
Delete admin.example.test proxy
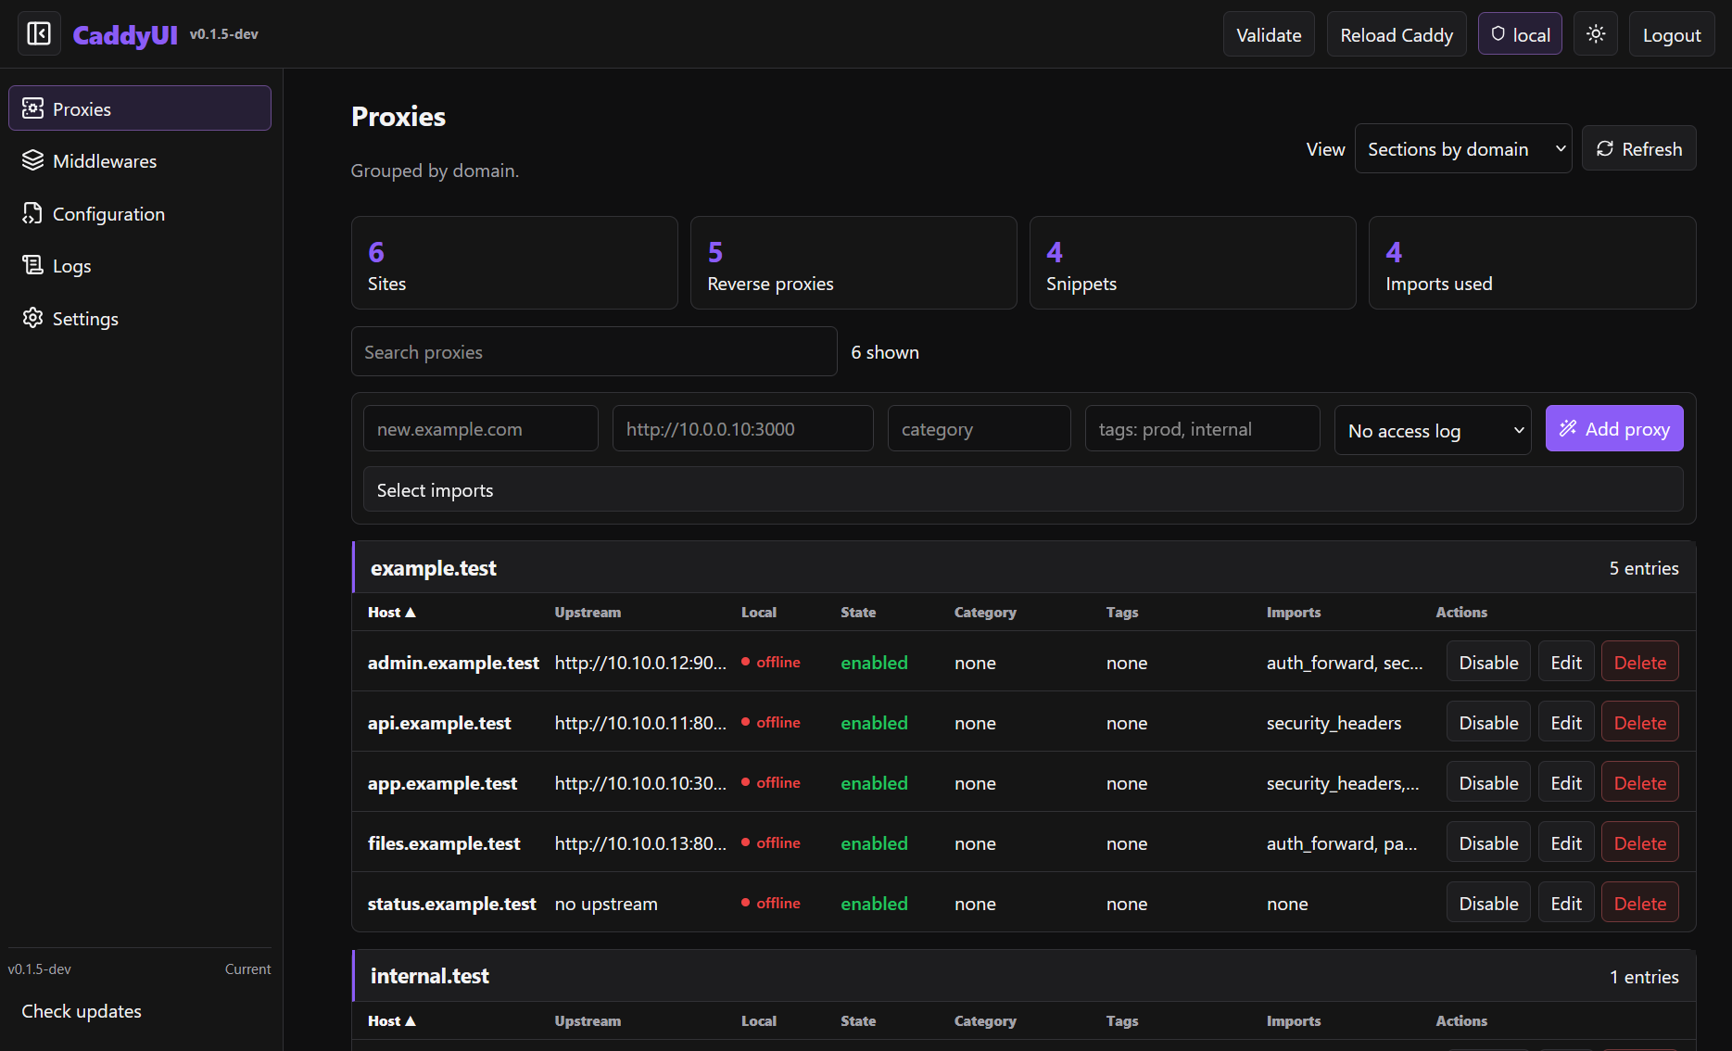(x=1640, y=662)
